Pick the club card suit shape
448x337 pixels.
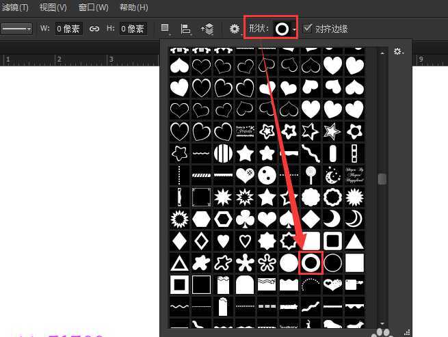[x=245, y=219]
